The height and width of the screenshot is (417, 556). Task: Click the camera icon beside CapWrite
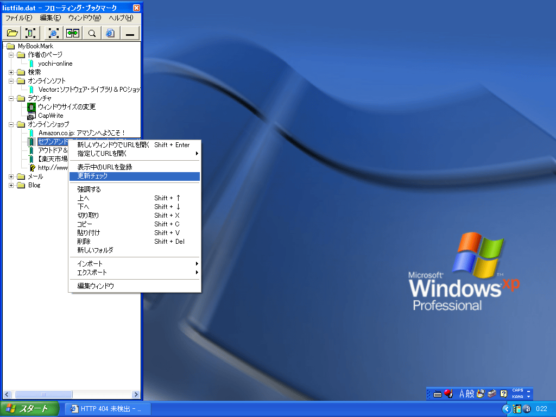31,116
